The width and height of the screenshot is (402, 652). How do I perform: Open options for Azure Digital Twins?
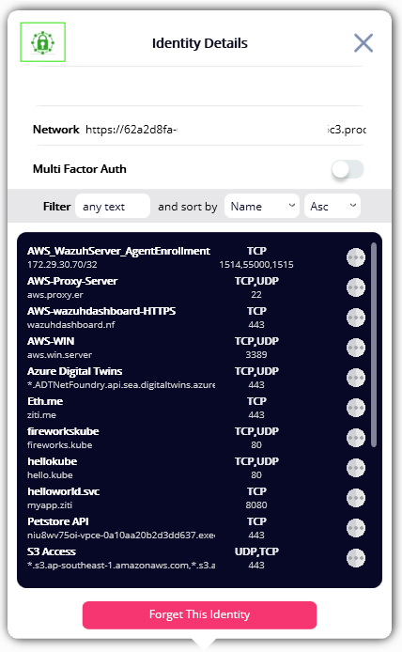[356, 378]
